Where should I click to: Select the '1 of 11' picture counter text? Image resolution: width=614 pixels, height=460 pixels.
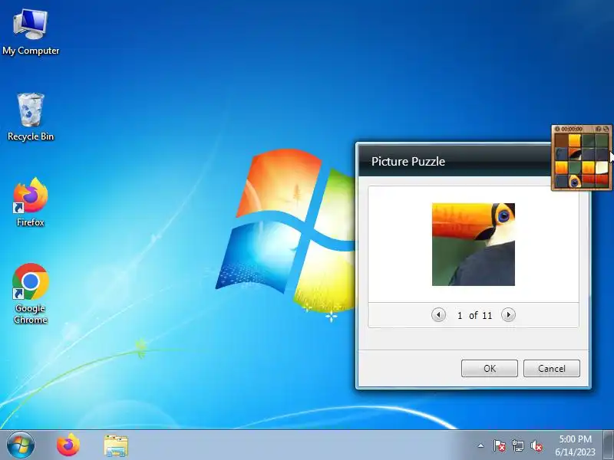(474, 315)
